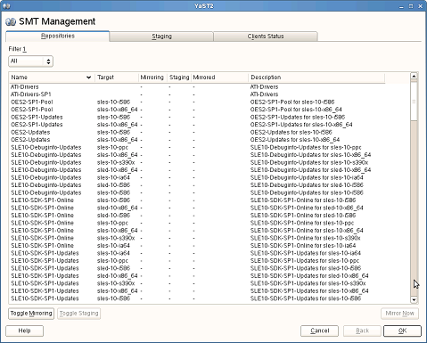This screenshot has height=343, width=427.
Task: Click the scrollbar up arrow
Action: pos(414,77)
